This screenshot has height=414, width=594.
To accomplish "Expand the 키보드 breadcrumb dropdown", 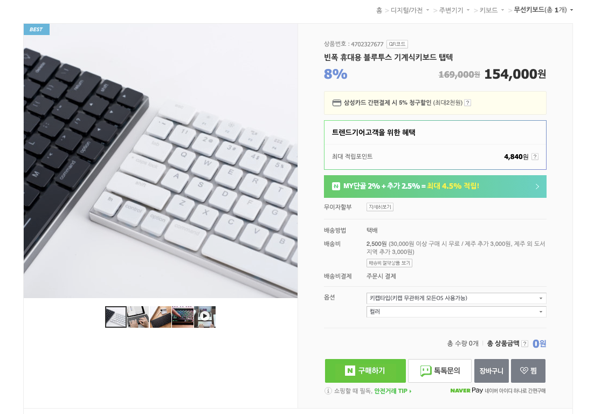I will point(503,10).
